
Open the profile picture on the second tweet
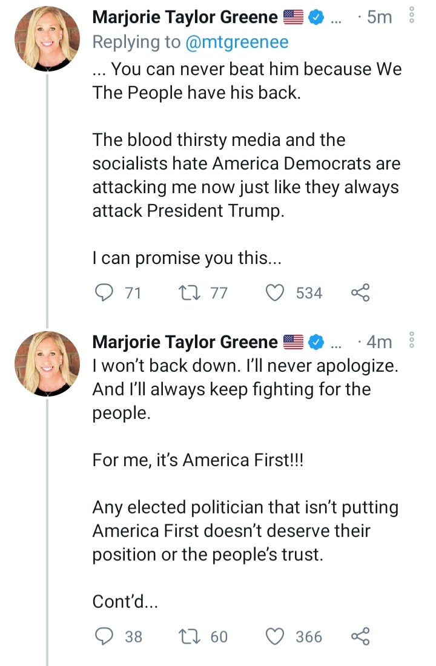click(x=47, y=364)
